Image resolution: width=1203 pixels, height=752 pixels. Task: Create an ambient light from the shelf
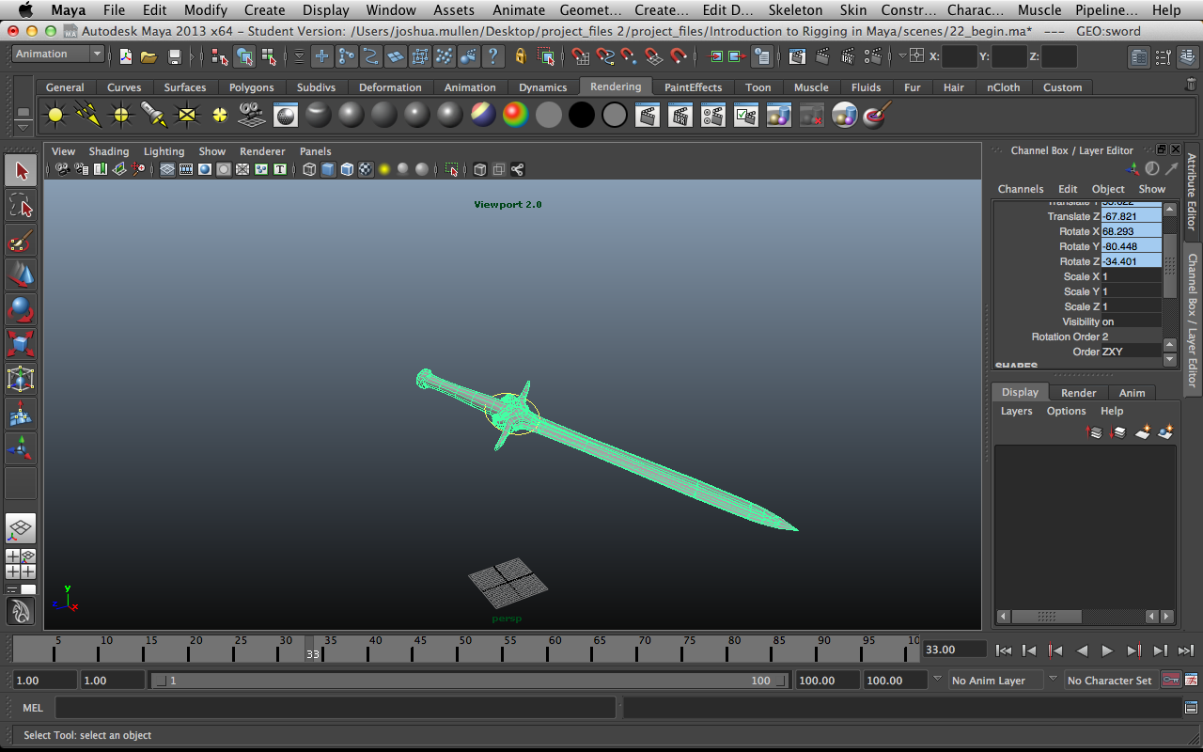[x=55, y=116]
